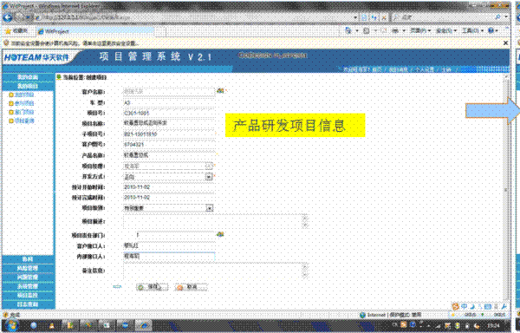Open the Windows Start orb

[x=11, y=325]
